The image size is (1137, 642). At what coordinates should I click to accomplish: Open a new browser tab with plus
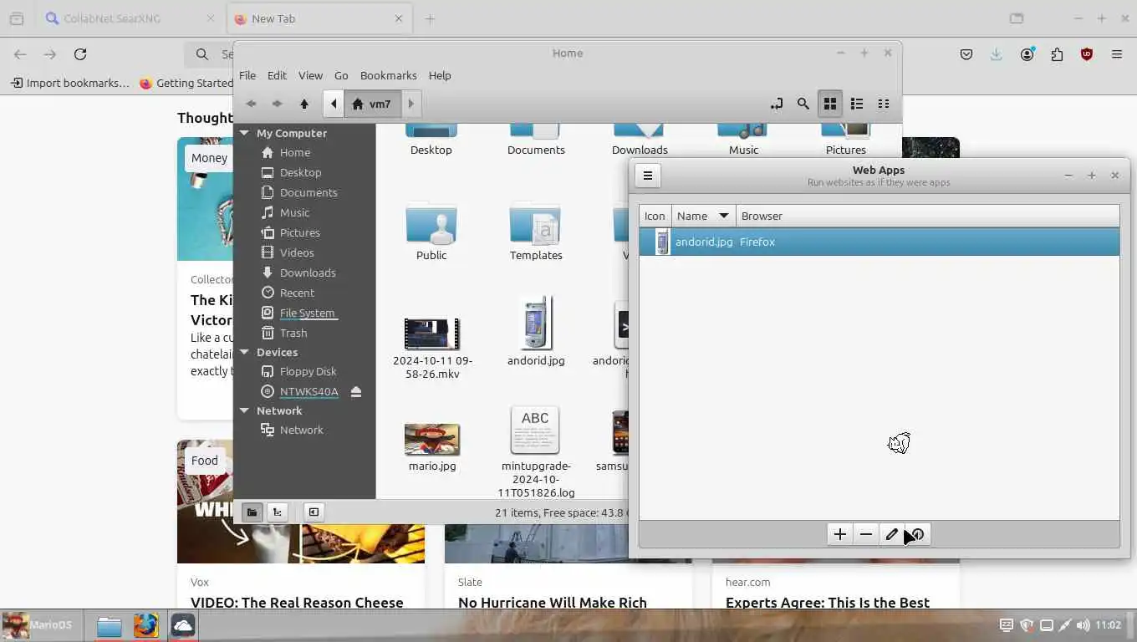(430, 18)
